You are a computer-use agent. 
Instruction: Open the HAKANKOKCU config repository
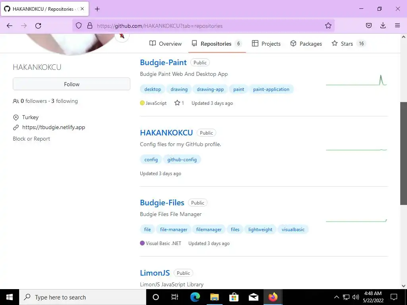[x=167, y=133]
